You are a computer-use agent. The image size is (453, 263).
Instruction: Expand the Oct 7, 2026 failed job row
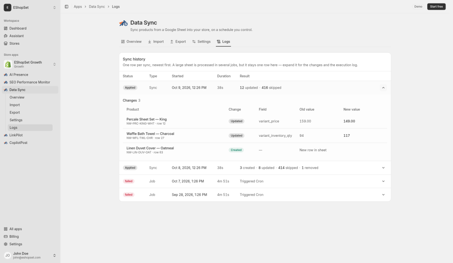(x=384, y=181)
